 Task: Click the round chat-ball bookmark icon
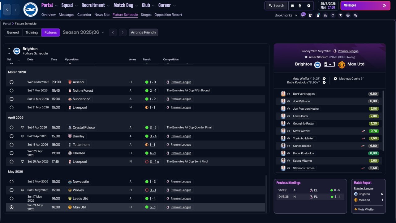(x=348, y=15)
